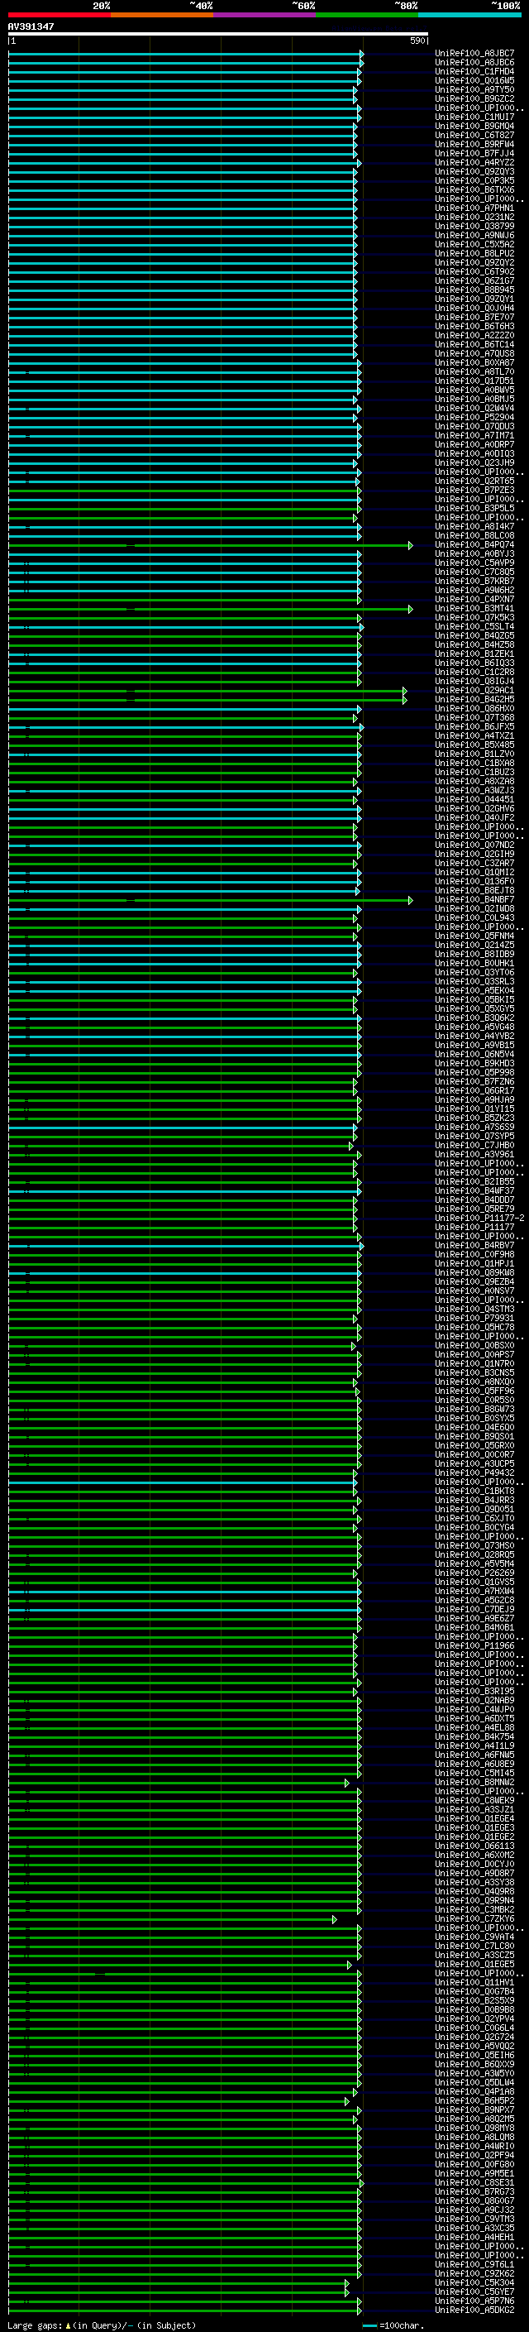Screen dimensions: 529x2332
Task: Select hit label UniRef100_P11177-2
Action: tap(480, 1219)
